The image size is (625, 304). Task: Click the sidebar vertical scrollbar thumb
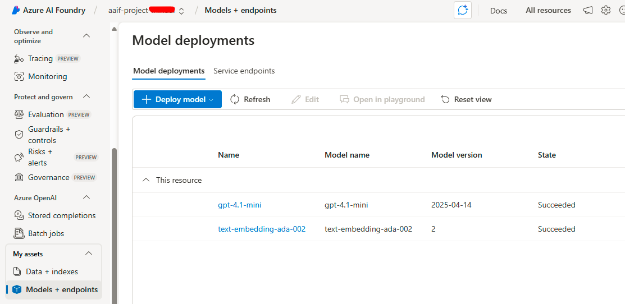(x=115, y=226)
